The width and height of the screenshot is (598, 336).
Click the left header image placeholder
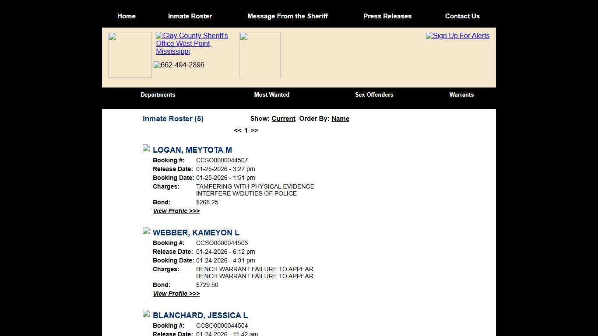(x=130, y=55)
